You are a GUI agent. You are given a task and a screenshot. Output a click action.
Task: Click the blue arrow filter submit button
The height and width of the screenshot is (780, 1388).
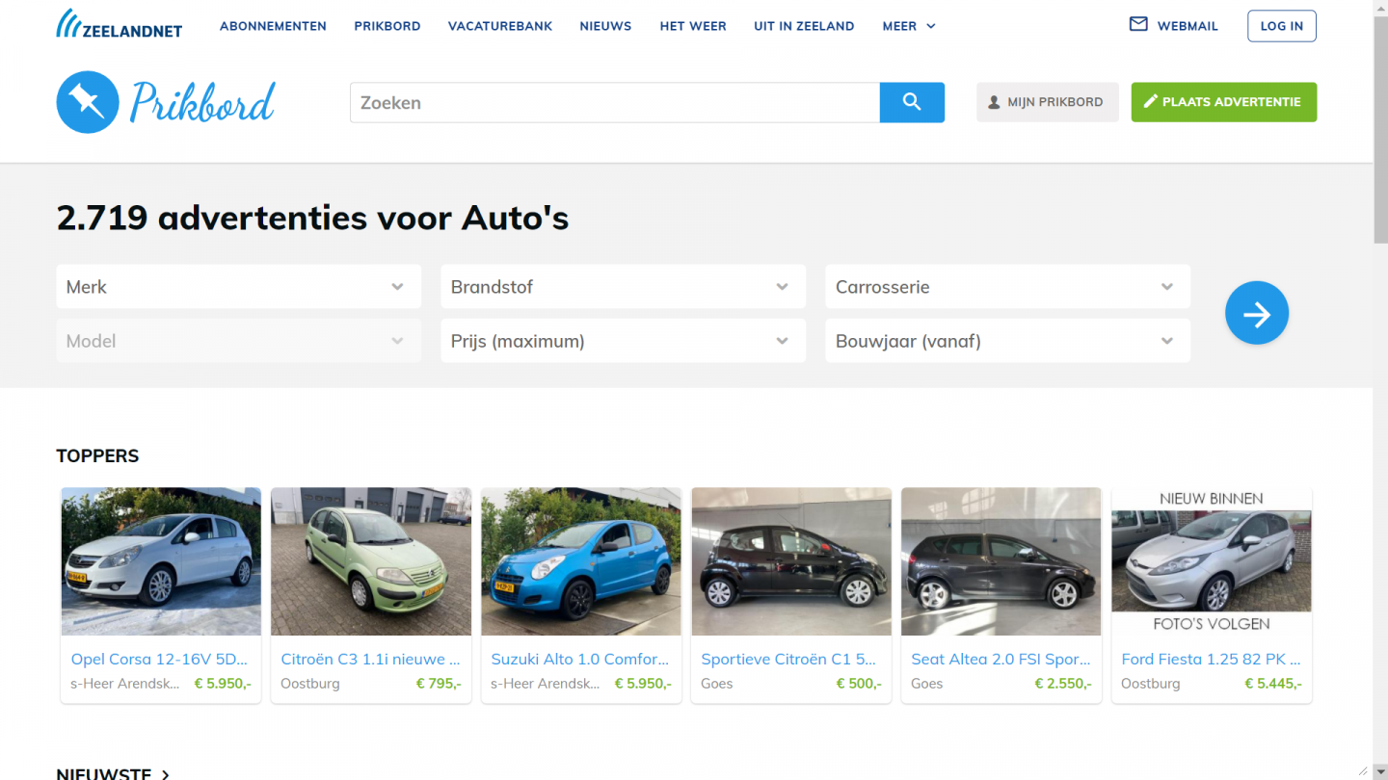tap(1257, 313)
